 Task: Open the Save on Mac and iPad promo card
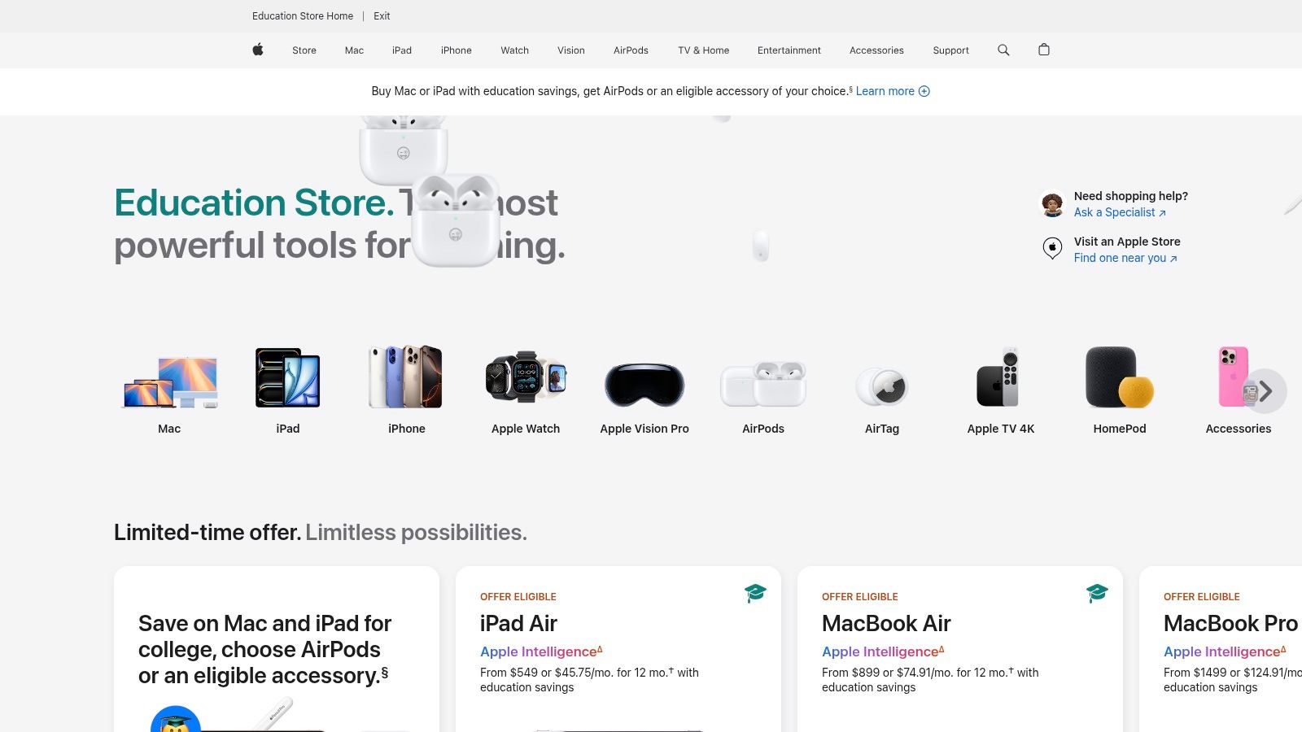point(277,649)
